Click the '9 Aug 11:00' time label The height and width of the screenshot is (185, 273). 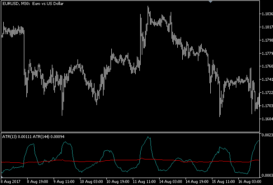point(64,182)
